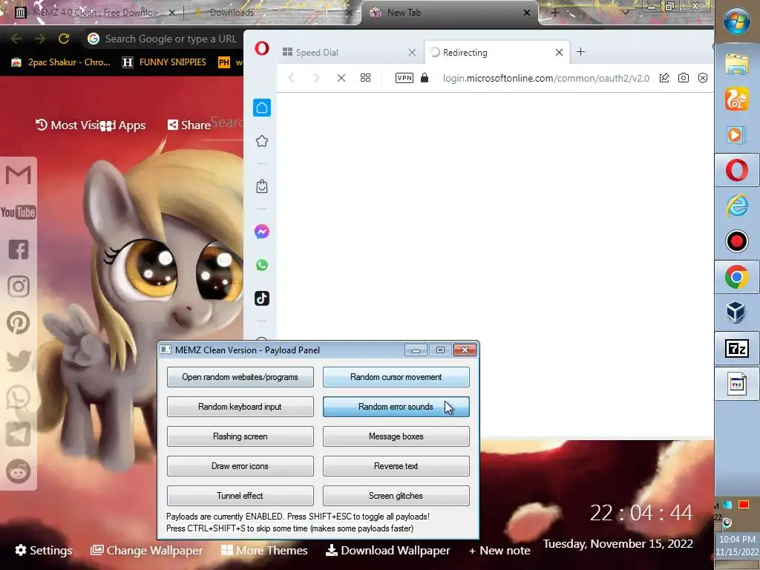
Task: Enable the Random cursor movement payload
Action: (396, 377)
